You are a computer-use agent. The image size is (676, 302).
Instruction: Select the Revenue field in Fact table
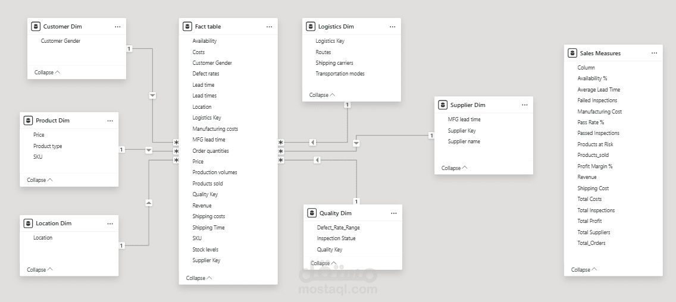coord(202,206)
